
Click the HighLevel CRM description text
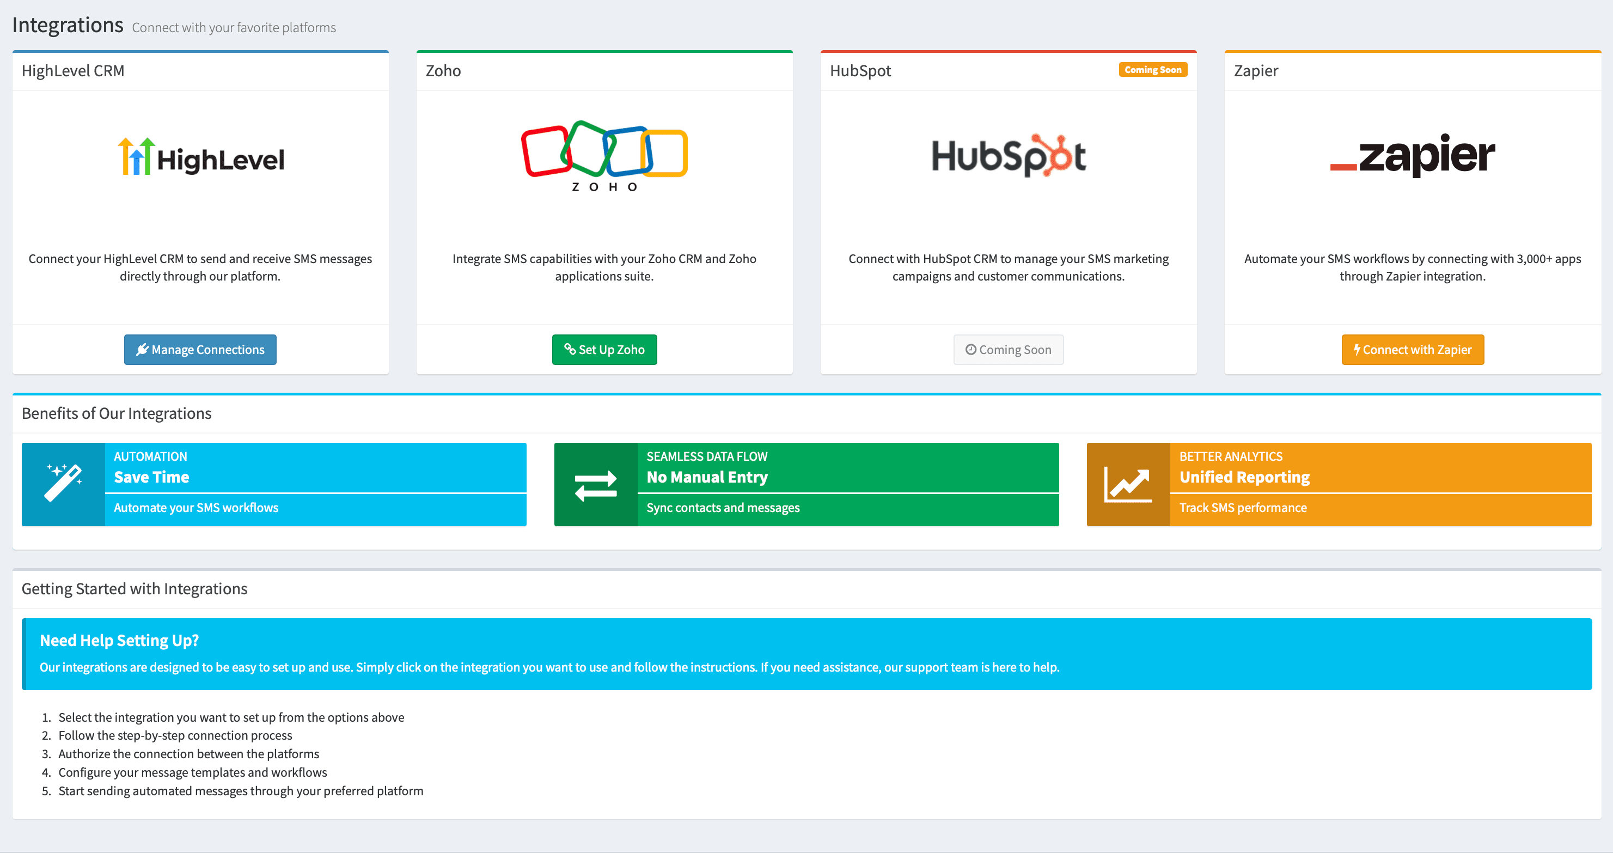coord(200,267)
